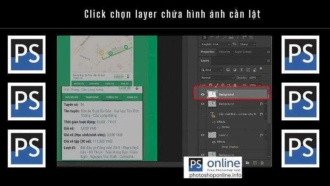This screenshot has height=186, width=330.
Task: Hide the selected top Background layer
Action: click(x=203, y=95)
